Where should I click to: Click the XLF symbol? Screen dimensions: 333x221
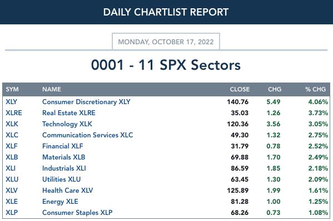(x=12, y=146)
